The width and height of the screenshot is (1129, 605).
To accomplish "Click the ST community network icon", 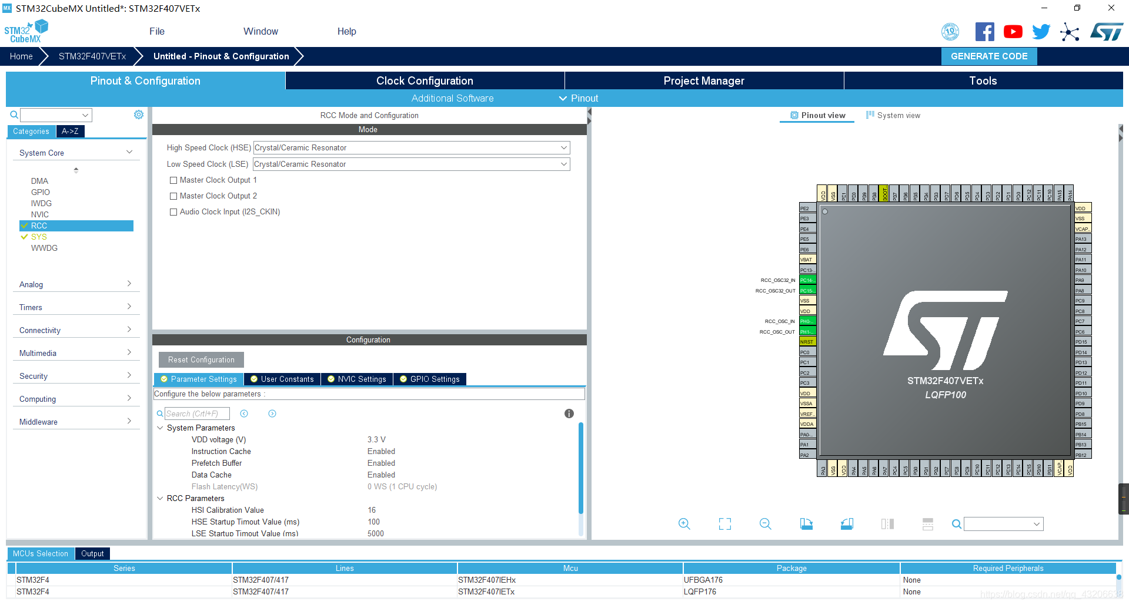I will pos(1070,32).
